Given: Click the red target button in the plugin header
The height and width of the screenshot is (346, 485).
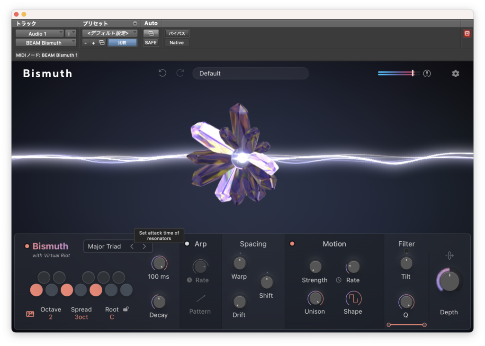Looking at the screenshot, I should (x=467, y=34).
